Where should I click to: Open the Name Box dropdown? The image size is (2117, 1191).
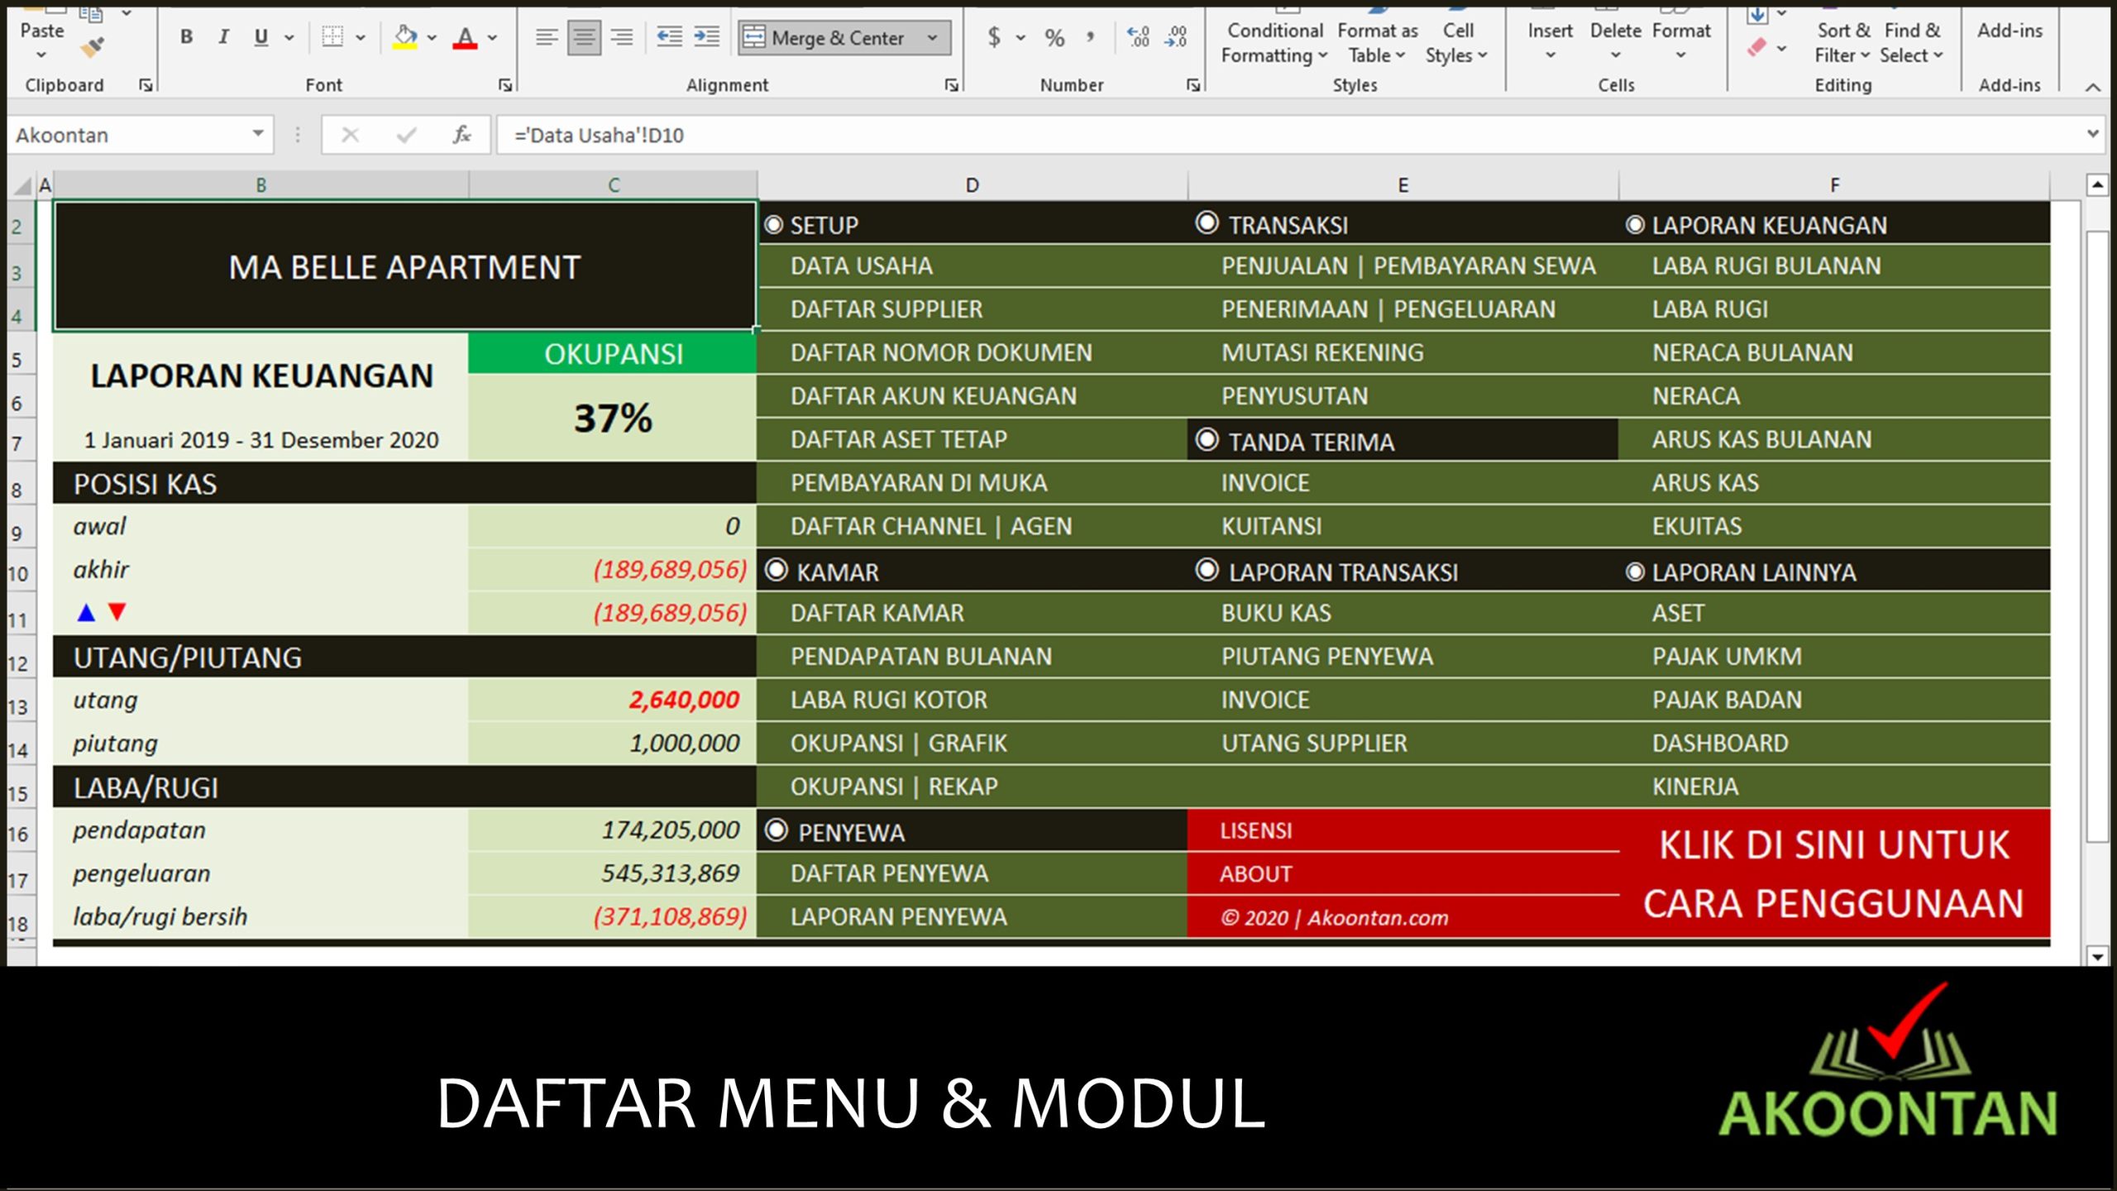(256, 135)
